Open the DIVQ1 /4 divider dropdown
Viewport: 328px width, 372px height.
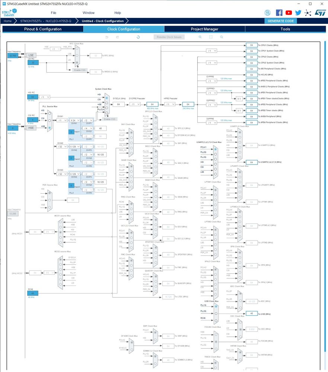click(88, 128)
